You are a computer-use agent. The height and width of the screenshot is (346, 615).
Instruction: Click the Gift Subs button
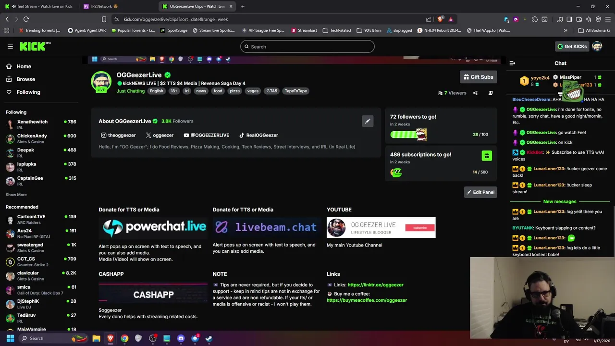(x=478, y=77)
